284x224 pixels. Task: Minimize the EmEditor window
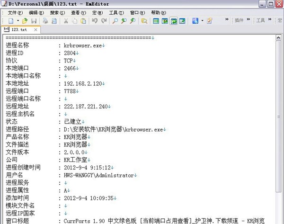pyautogui.click(x=262, y=4)
